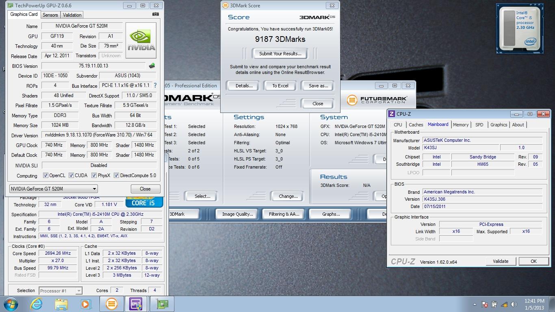The image size is (555, 312).
Task: Open the About tab in CPU-Z
Action: (x=518, y=125)
